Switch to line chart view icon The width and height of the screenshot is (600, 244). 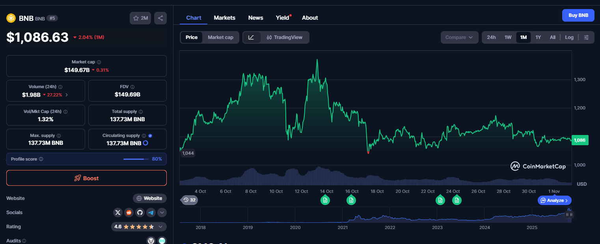coord(252,37)
